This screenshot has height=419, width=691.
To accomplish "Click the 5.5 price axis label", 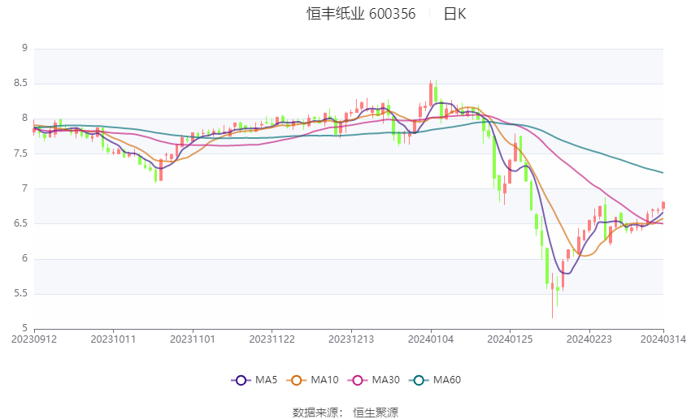I will pyautogui.click(x=20, y=294).
